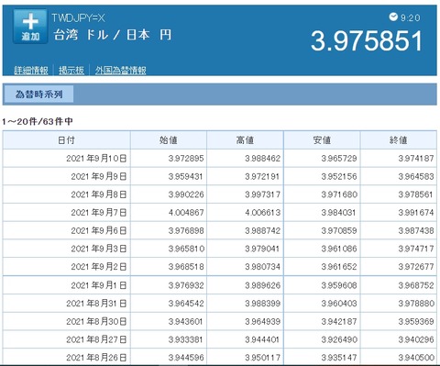Screen dimensions: 440x366
Task: Click the opening value 3.976932
Action: tap(186, 285)
